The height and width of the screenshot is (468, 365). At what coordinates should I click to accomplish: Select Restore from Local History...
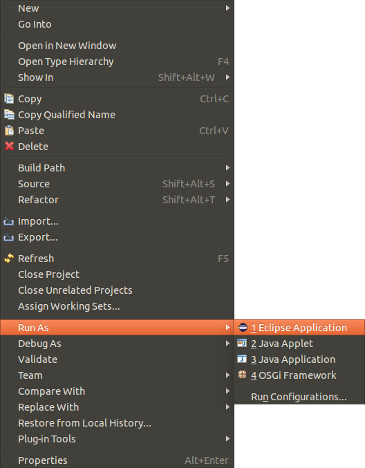click(117, 423)
